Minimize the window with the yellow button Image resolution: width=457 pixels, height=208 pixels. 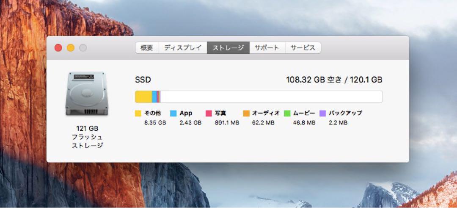(71, 48)
